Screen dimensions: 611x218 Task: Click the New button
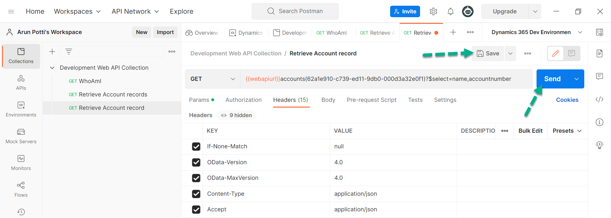pos(142,32)
